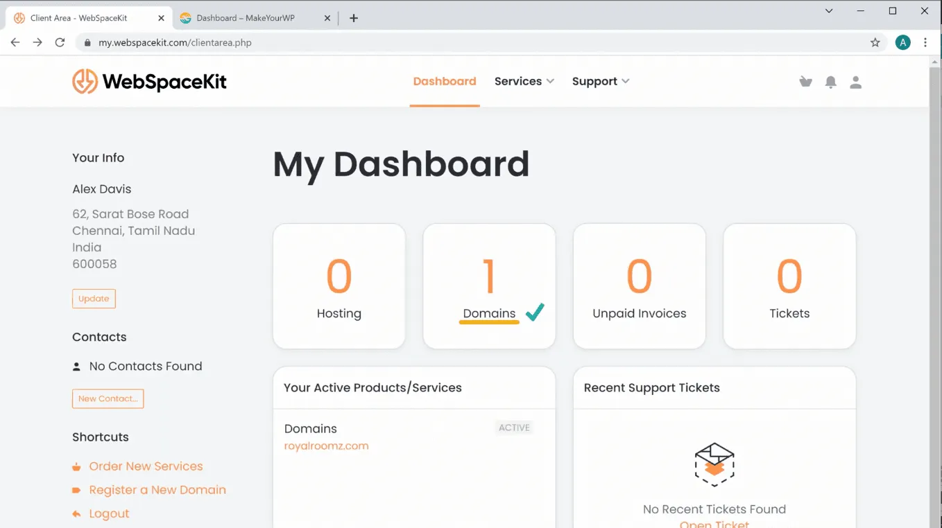Open the browser three-dot menu
Image resolution: width=942 pixels, height=528 pixels.
pyautogui.click(x=925, y=42)
